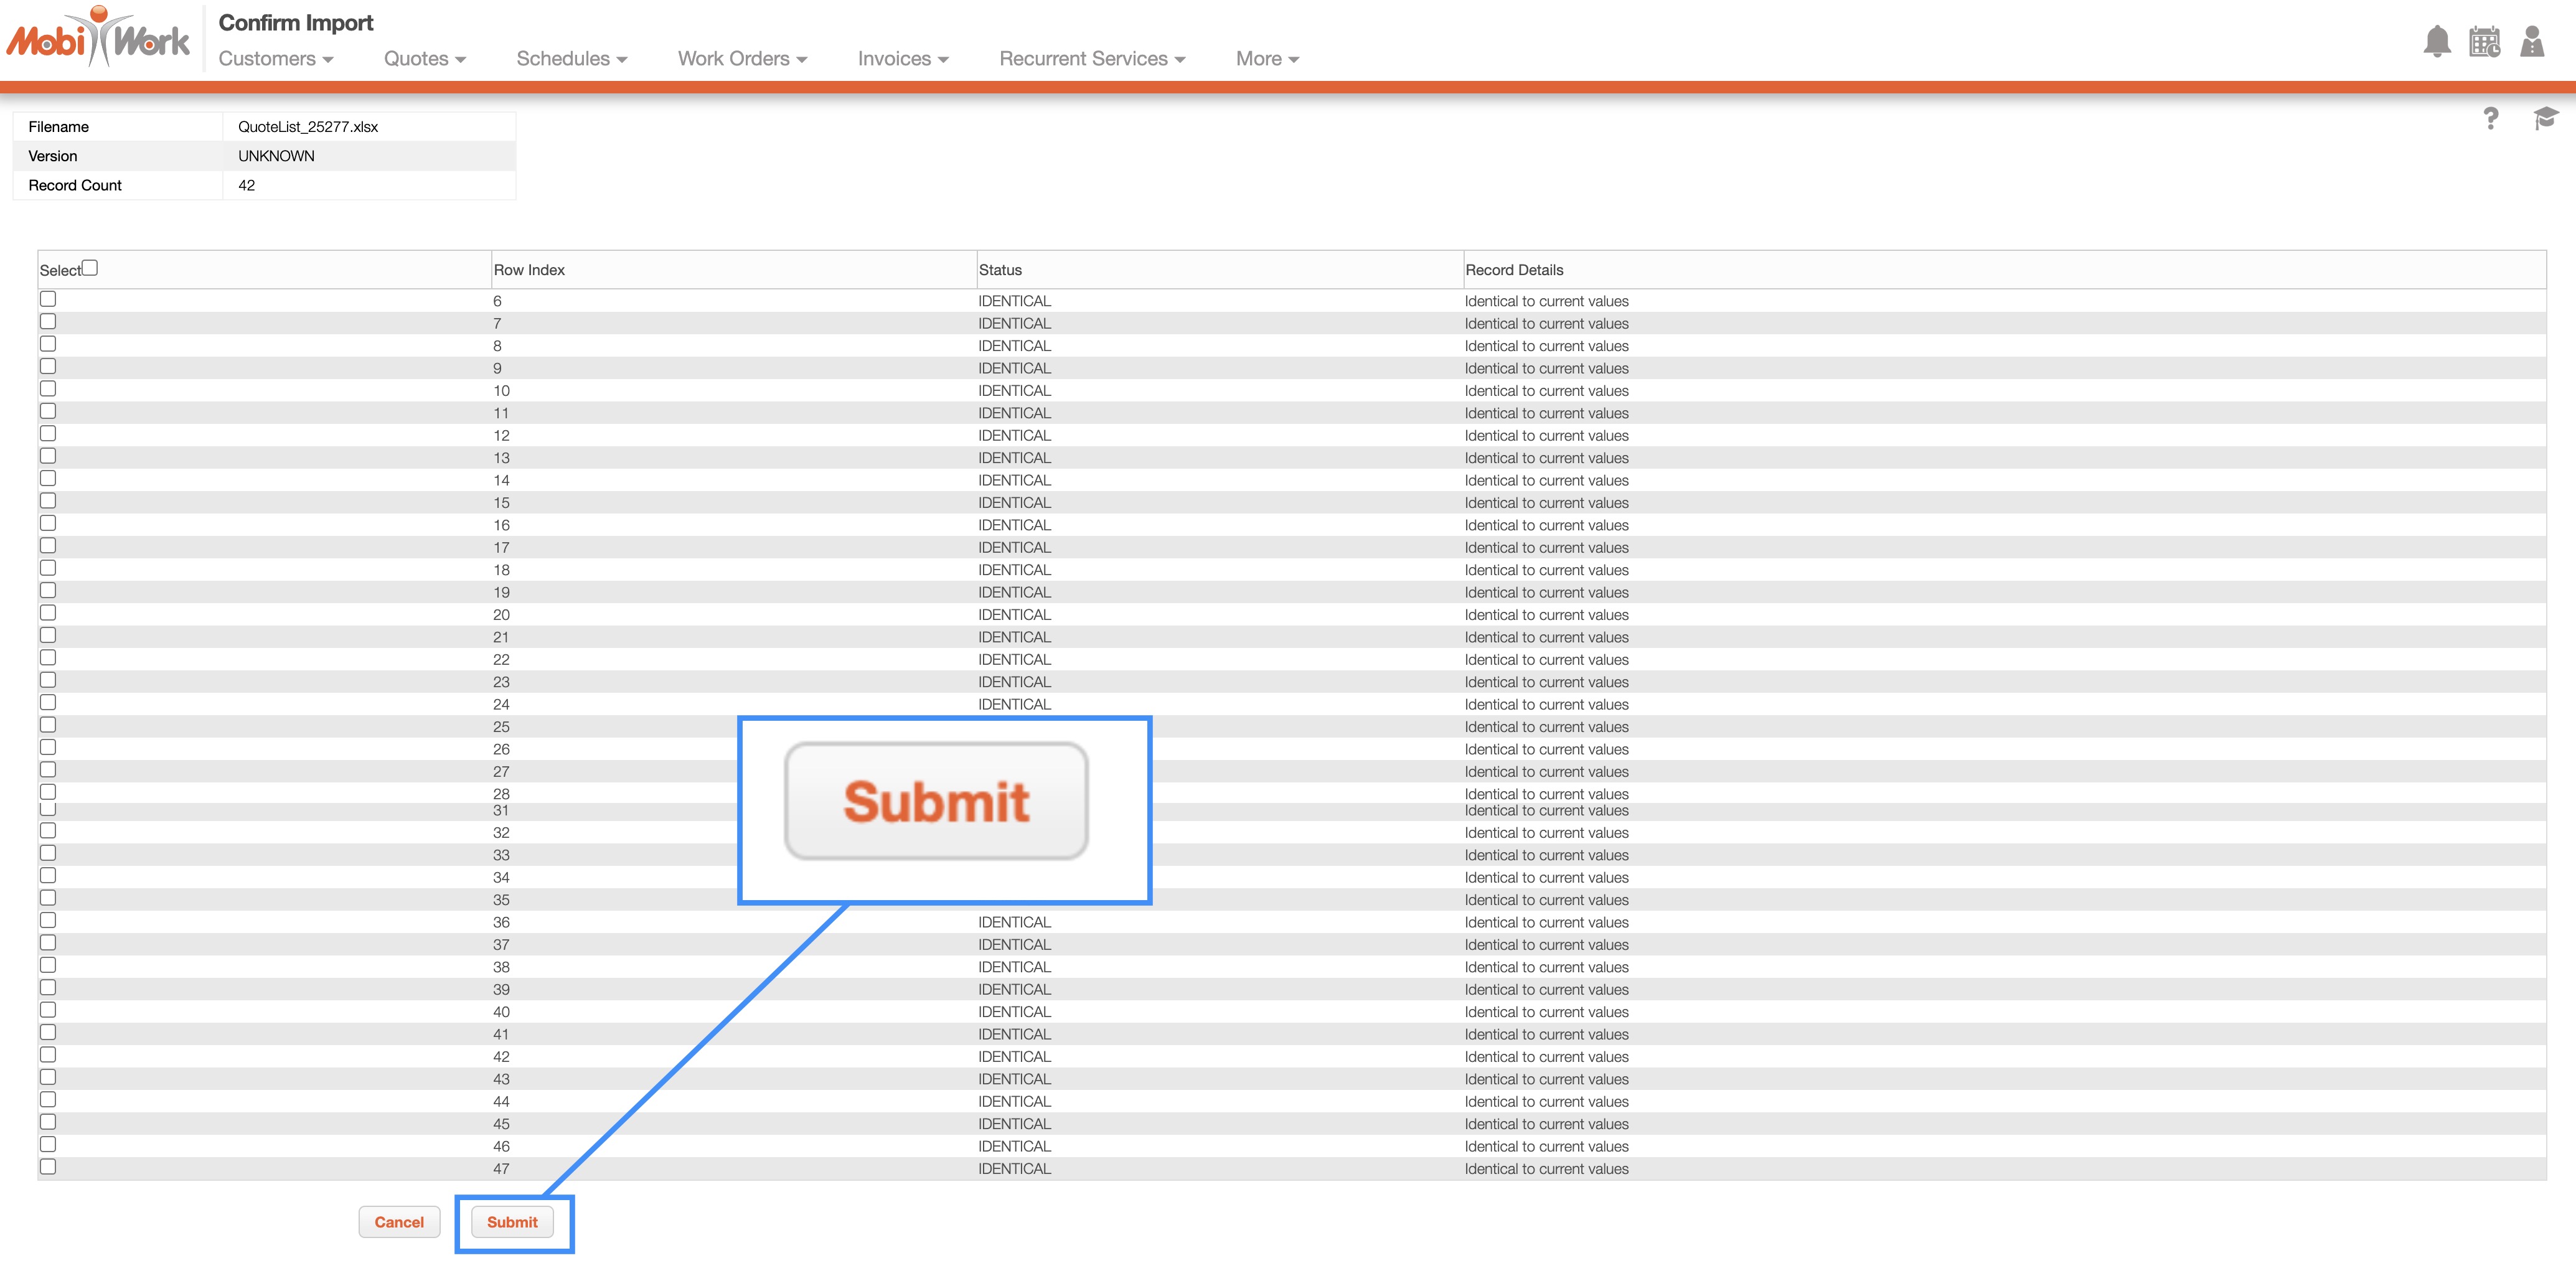Click the Status column header
2576x1286 pixels.
pos(1000,270)
